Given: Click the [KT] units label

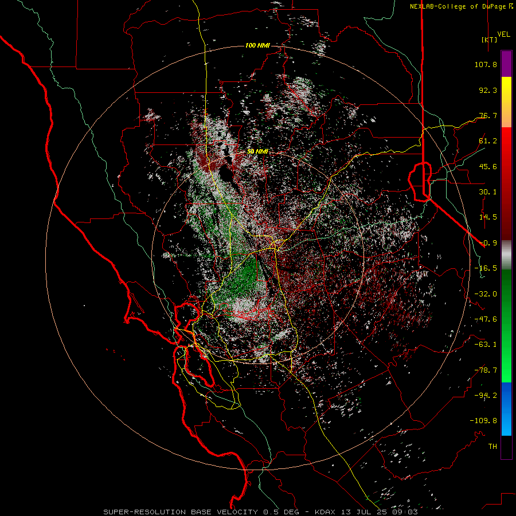Looking at the screenshot, I should point(490,40).
